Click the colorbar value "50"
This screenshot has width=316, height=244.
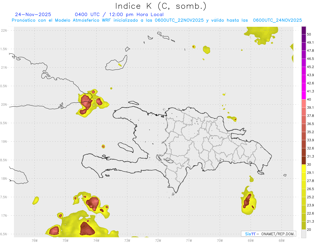point(309,34)
